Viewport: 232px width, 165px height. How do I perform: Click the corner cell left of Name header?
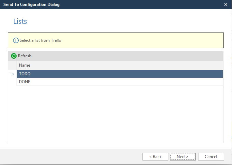[x=12, y=65]
